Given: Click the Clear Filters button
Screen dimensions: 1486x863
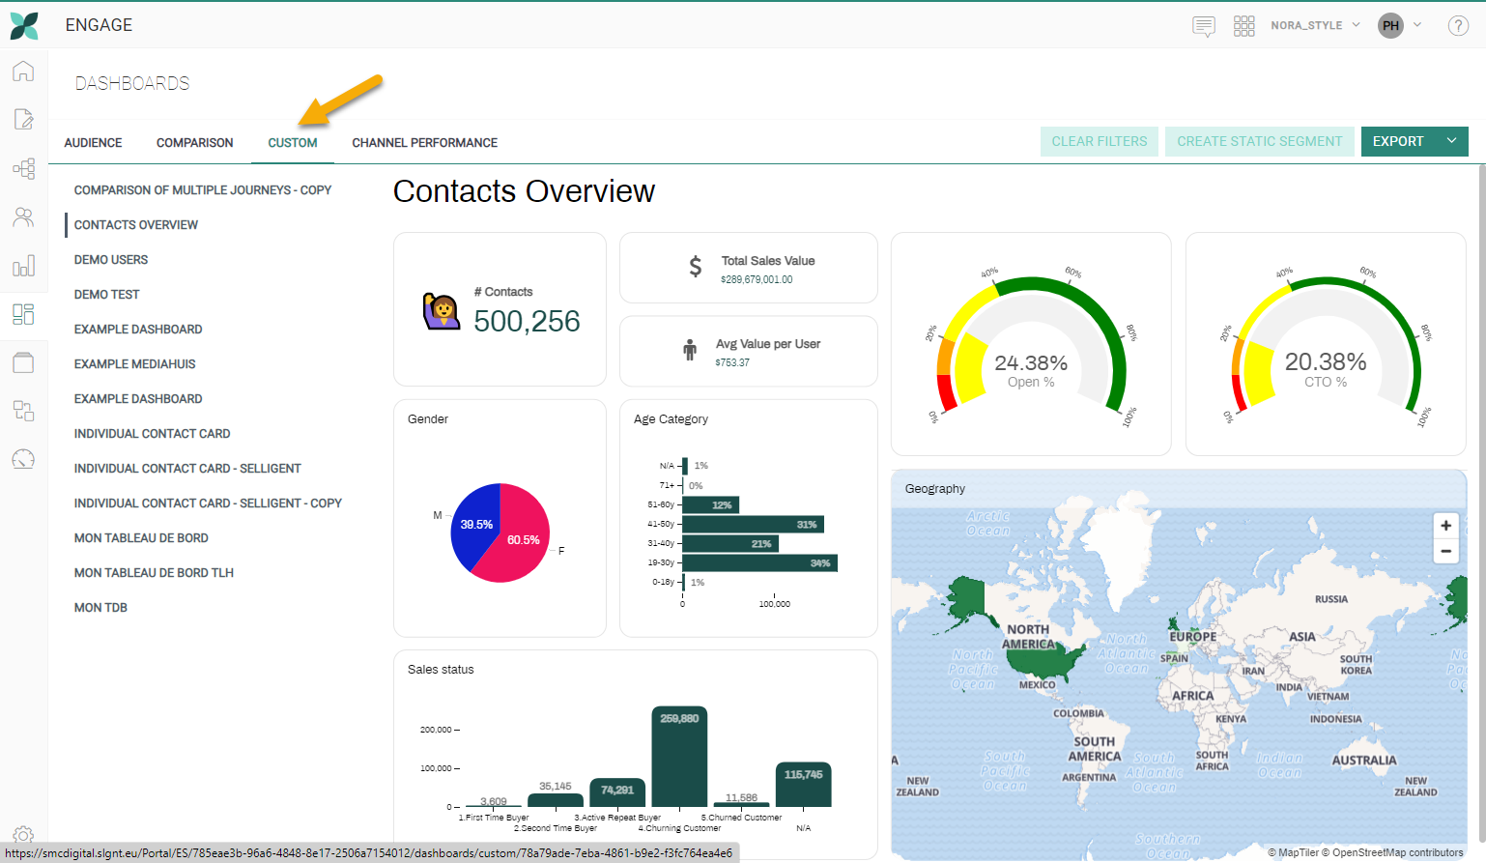Looking at the screenshot, I should (x=1099, y=141).
